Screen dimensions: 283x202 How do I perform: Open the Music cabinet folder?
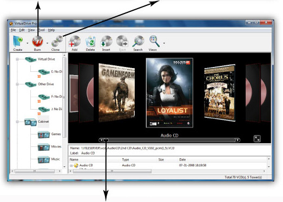(55, 159)
